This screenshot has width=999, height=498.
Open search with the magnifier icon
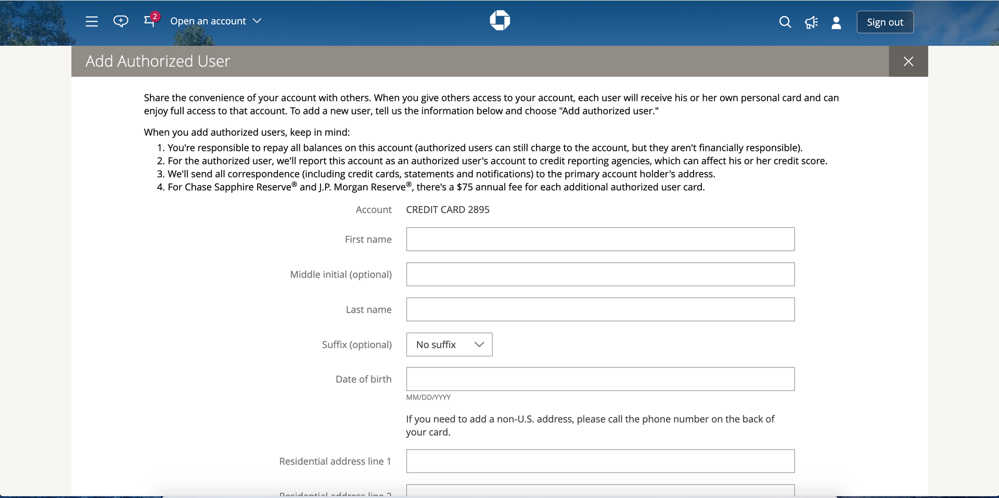click(x=785, y=22)
